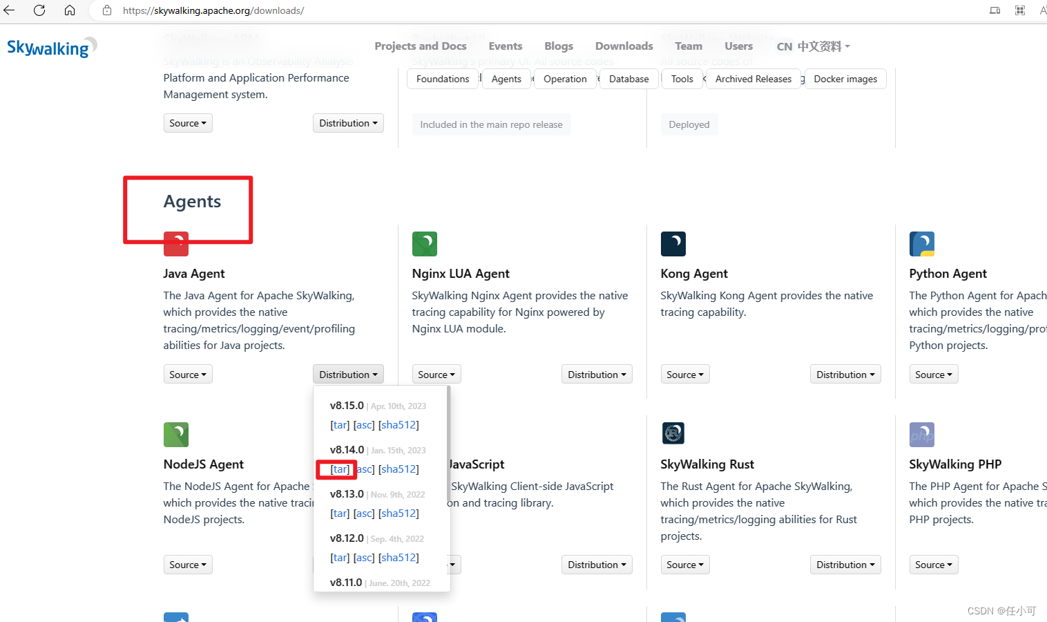The image size is (1047, 622).
Task: Expand Source dropdown for Java Agent
Action: point(188,375)
